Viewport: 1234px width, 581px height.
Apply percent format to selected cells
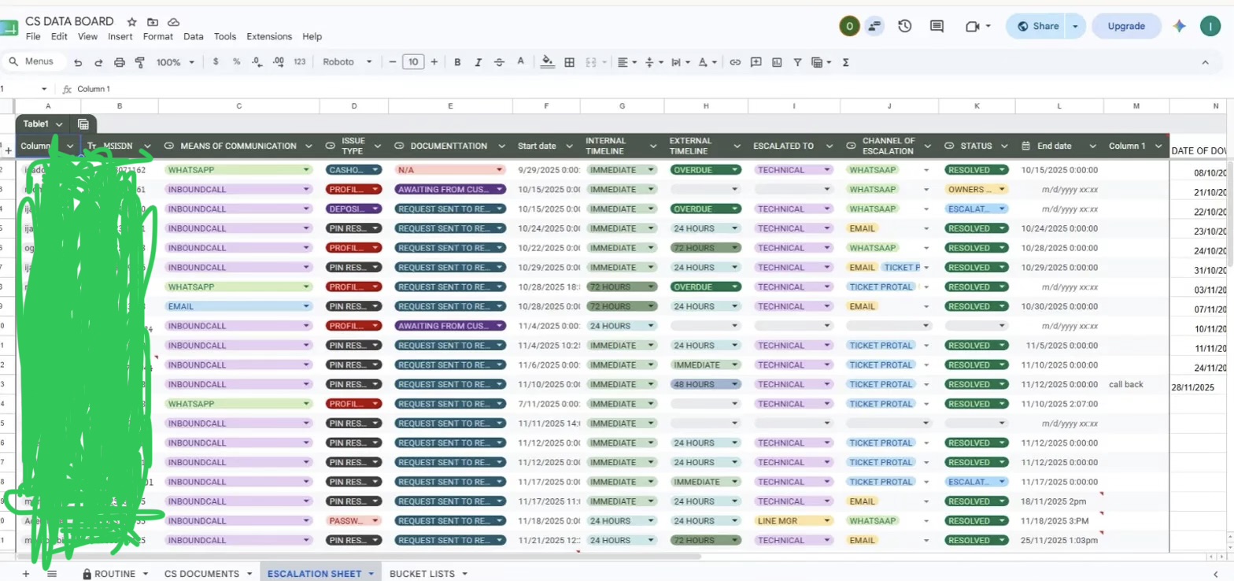pyautogui.click(x=236, y=62)
